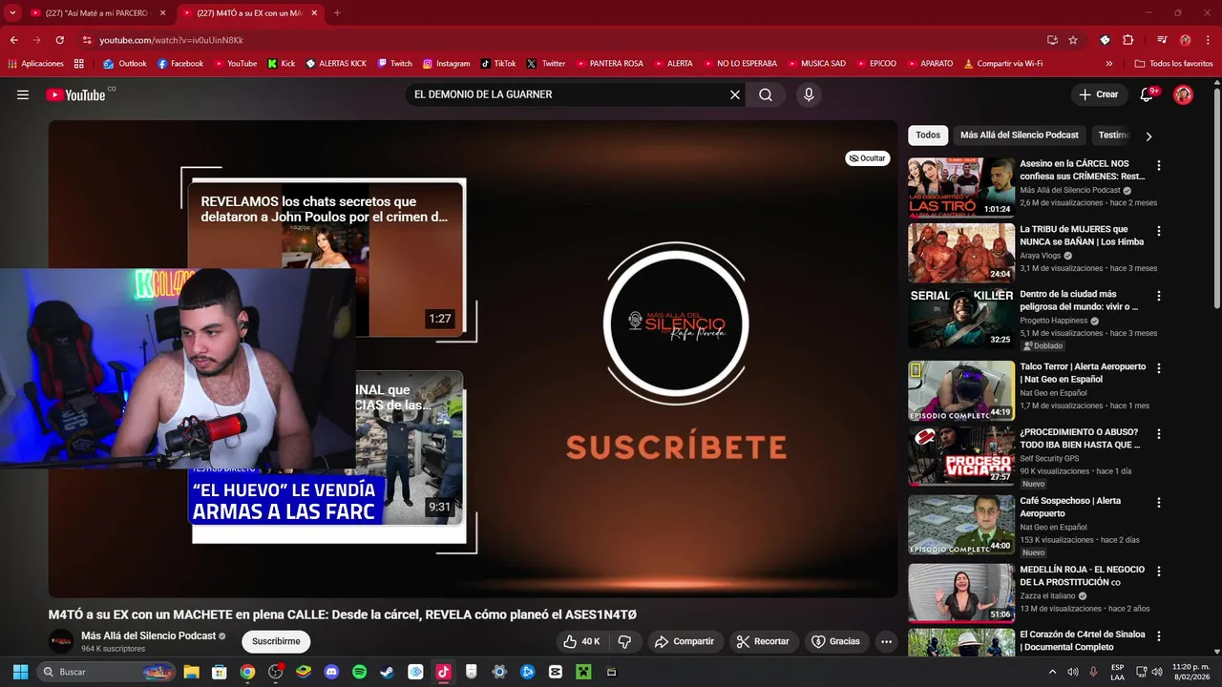Clip the video with Recortar
Viewport: 1222px width, 687px height.
pos(764,641)
